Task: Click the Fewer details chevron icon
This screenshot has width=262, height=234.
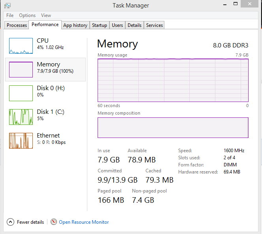Action: (x=10, y=222)
